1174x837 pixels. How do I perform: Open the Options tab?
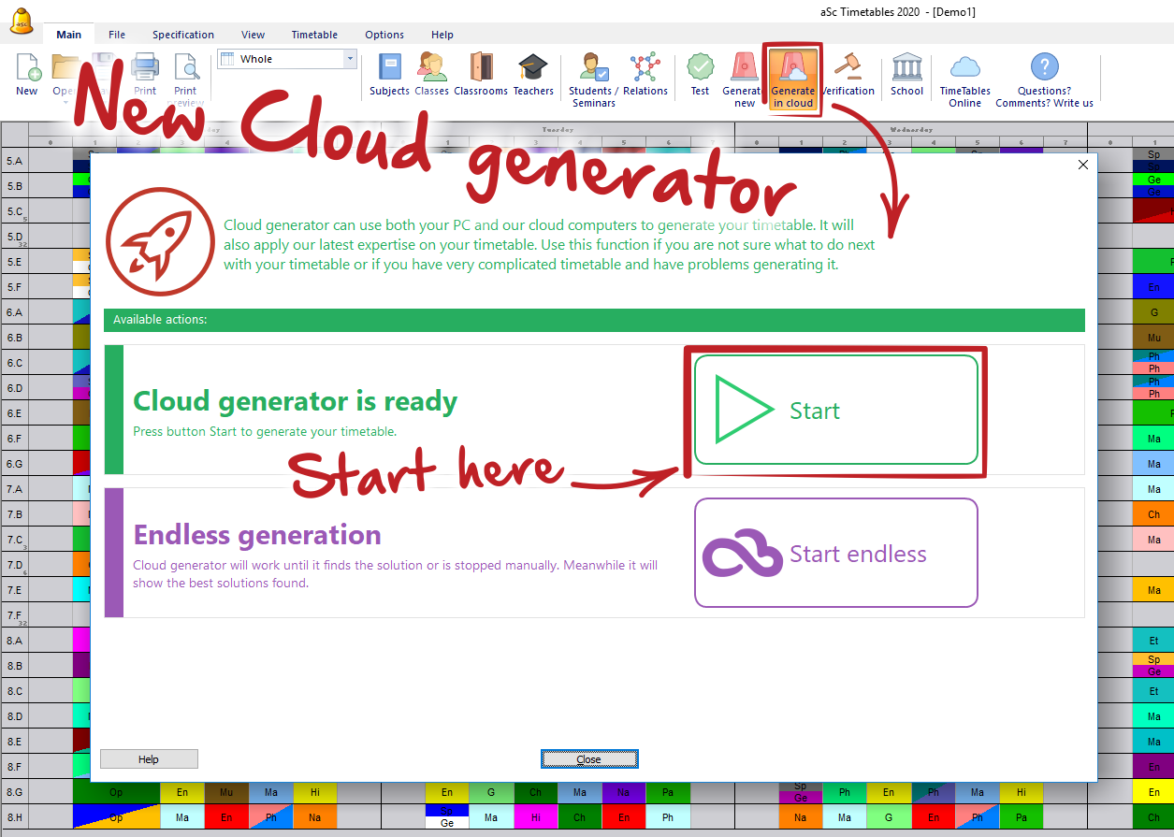point(384,35)
